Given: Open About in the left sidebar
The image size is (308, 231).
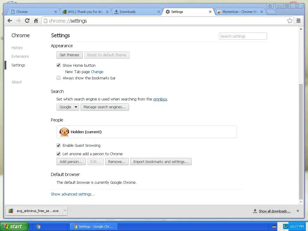Looking at the screenshot, I should pos(17,82).
